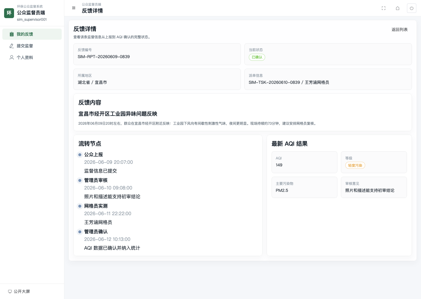Click the 最新 AQI 结果 heading
The image size is (421, 299).
(x=289, y=144)
